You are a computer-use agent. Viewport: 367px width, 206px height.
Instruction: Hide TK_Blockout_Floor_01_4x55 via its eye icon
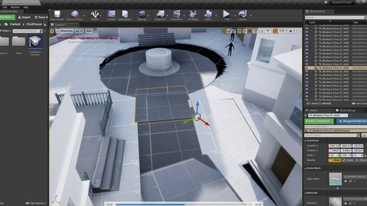[x=307, y=68]
